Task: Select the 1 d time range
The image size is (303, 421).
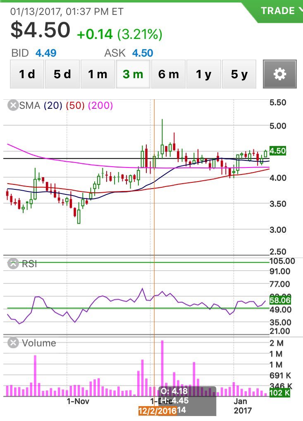Action: 27,74
